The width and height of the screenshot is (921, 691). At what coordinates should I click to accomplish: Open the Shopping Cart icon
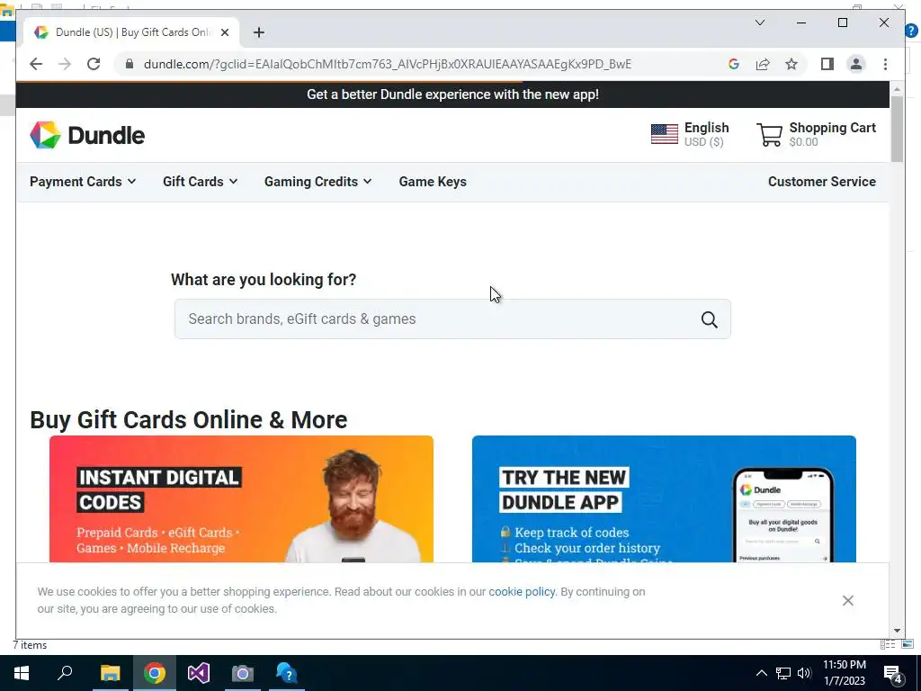(x=769, y=135)
